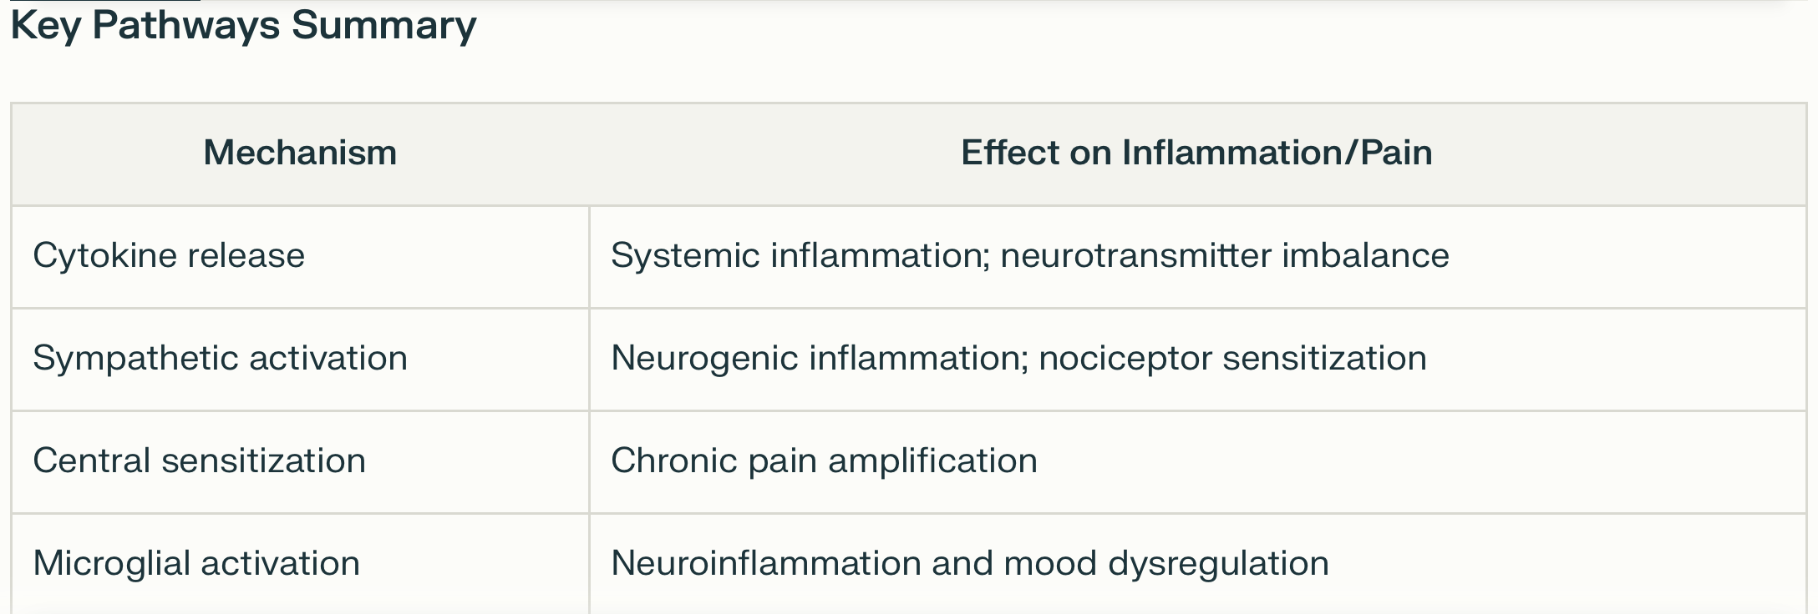Click the word Pathways in the heading

[x=186, y=25]
